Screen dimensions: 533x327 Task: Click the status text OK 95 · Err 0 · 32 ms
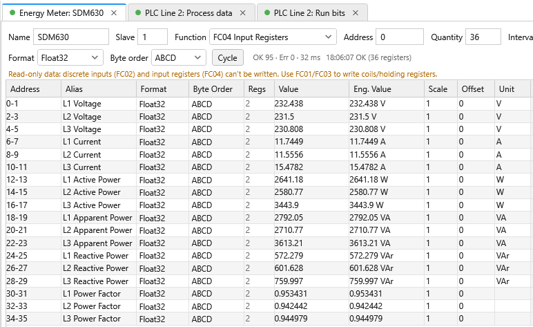[x=287, y=58]
